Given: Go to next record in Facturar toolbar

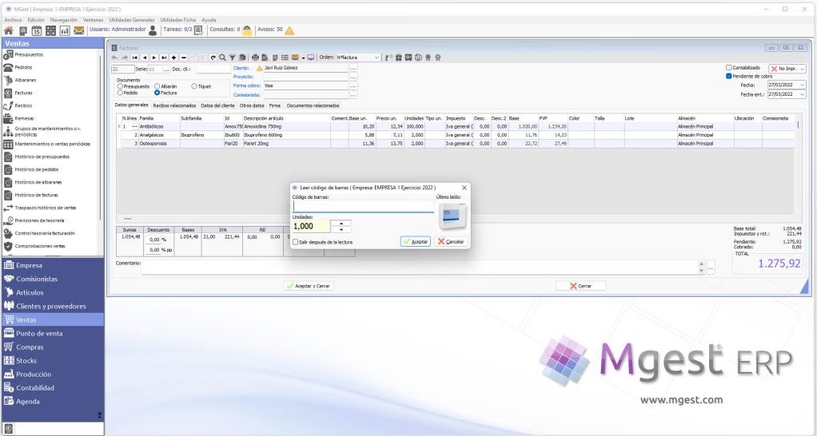Looking at the screenshot, I should (154, 57).
